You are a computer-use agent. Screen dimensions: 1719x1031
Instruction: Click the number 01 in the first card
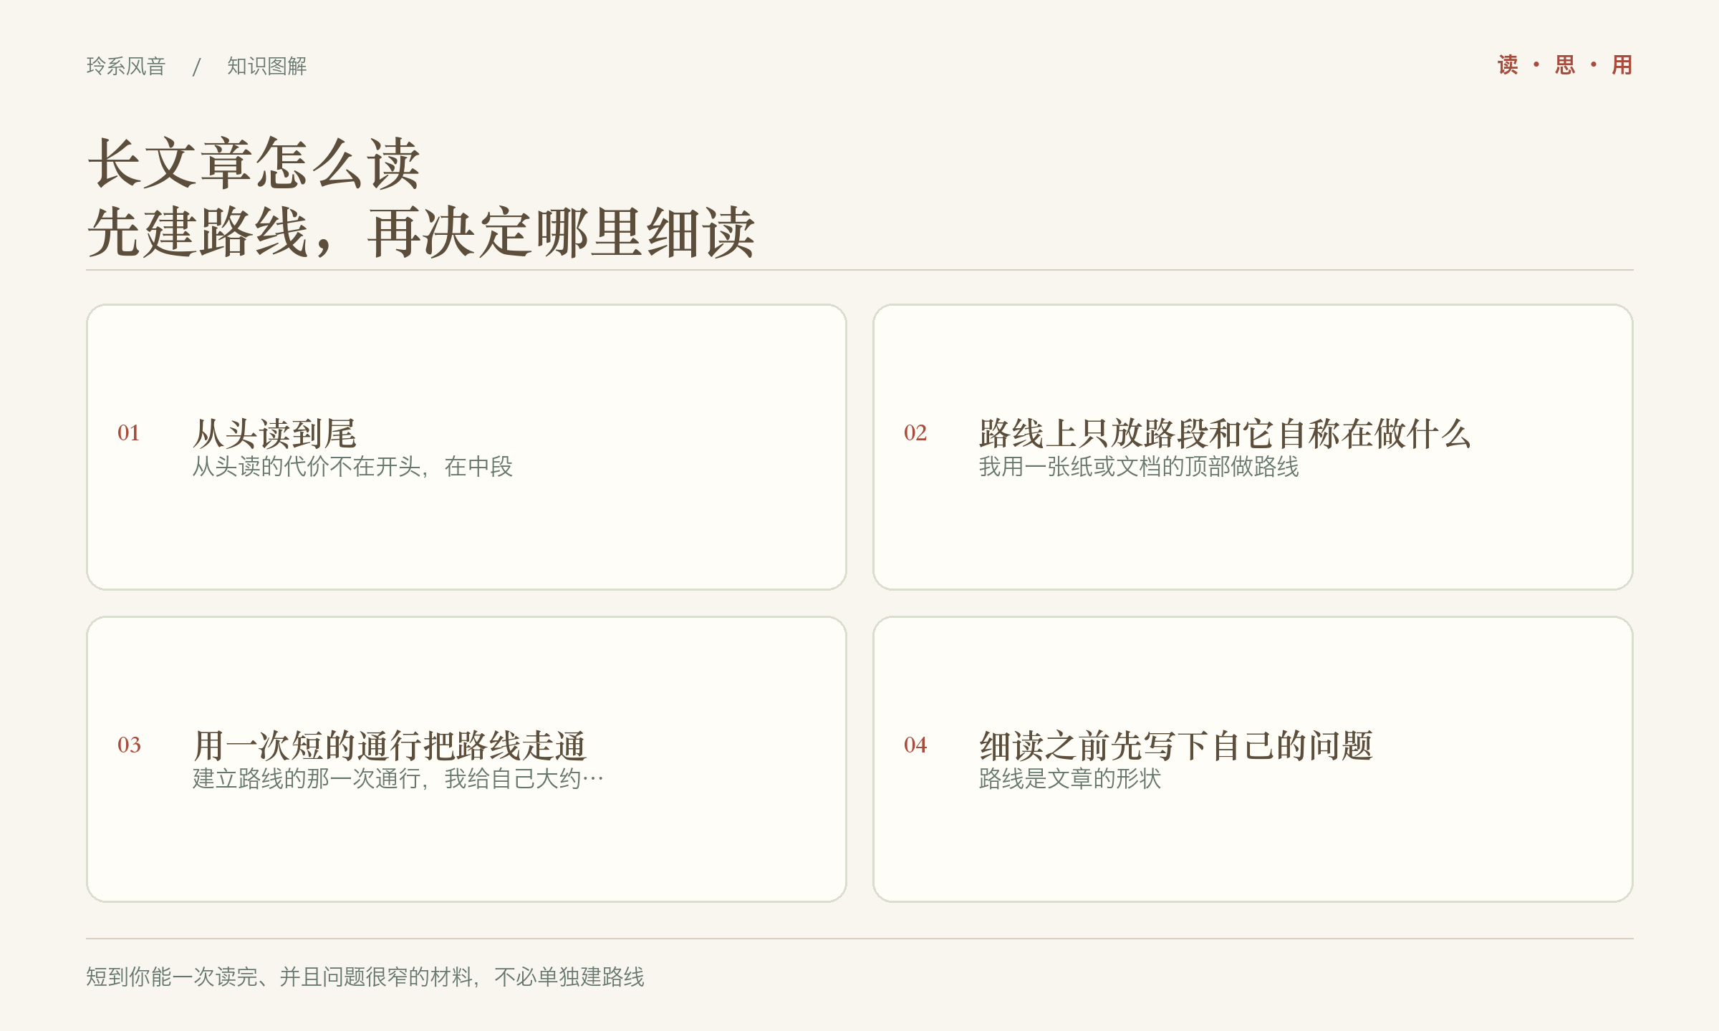(x=129, y=432)
